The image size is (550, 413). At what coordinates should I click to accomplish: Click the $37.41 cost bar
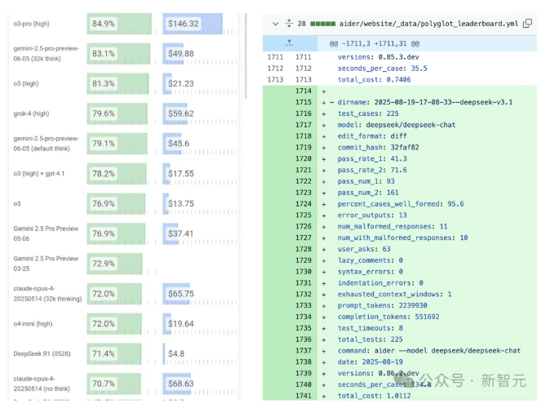click(x=171, y=233)
